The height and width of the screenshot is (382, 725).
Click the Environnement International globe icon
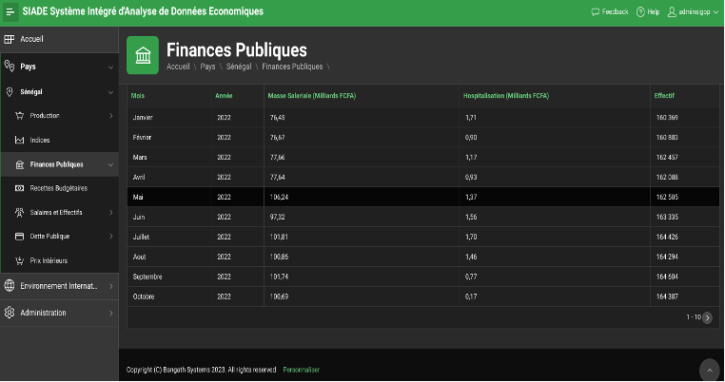(10, 285)
